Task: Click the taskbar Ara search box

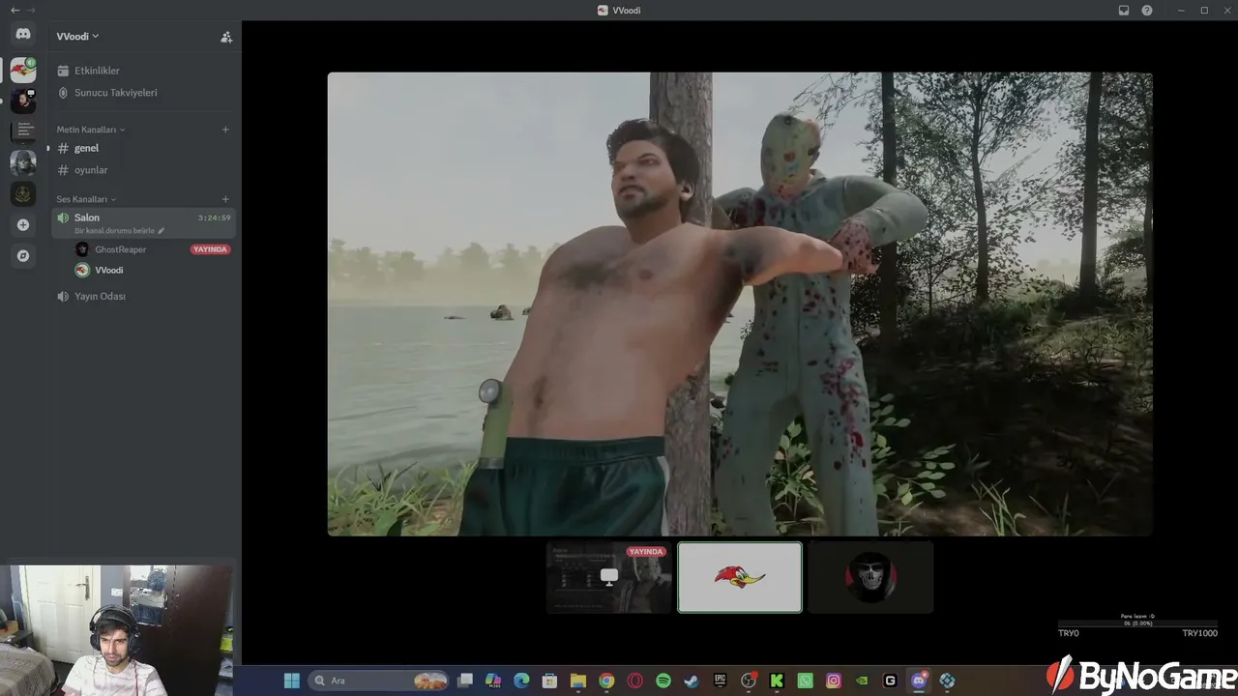Action: (379, 681)
